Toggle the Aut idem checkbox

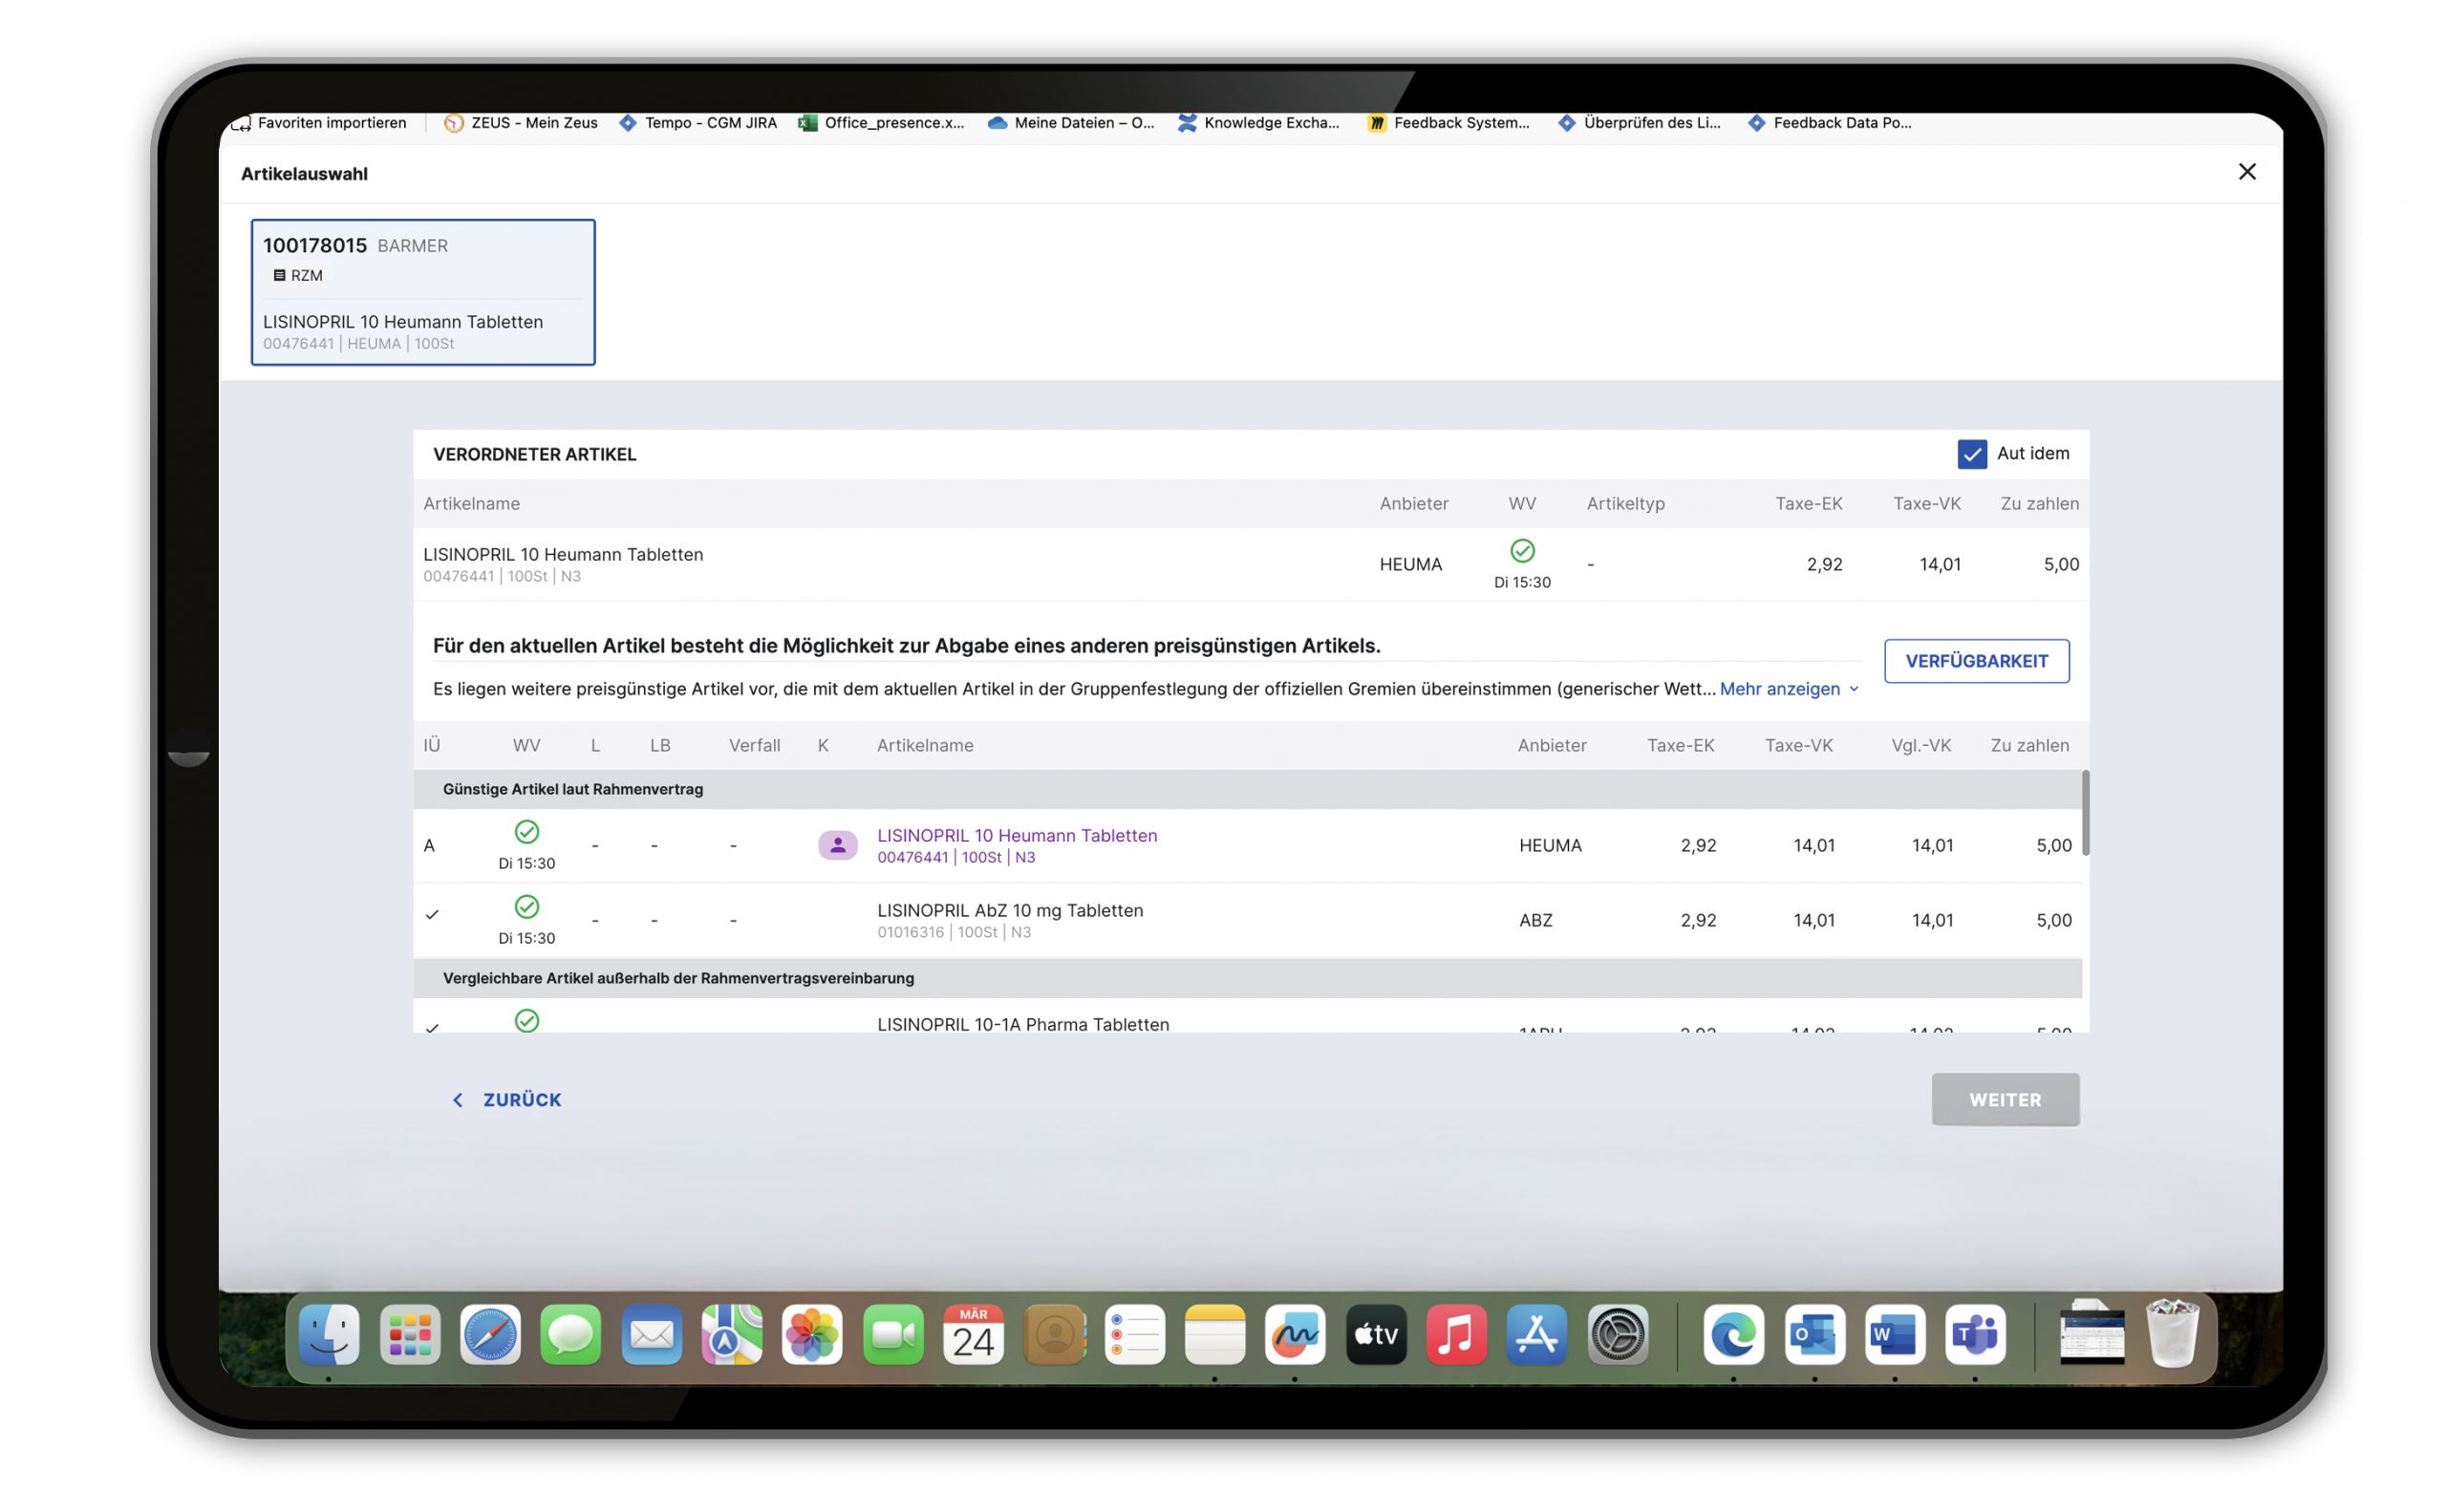click(1971, 454)
